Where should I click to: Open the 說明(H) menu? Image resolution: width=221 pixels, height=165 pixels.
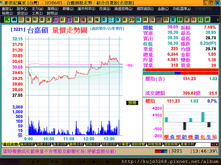point(52,13)
